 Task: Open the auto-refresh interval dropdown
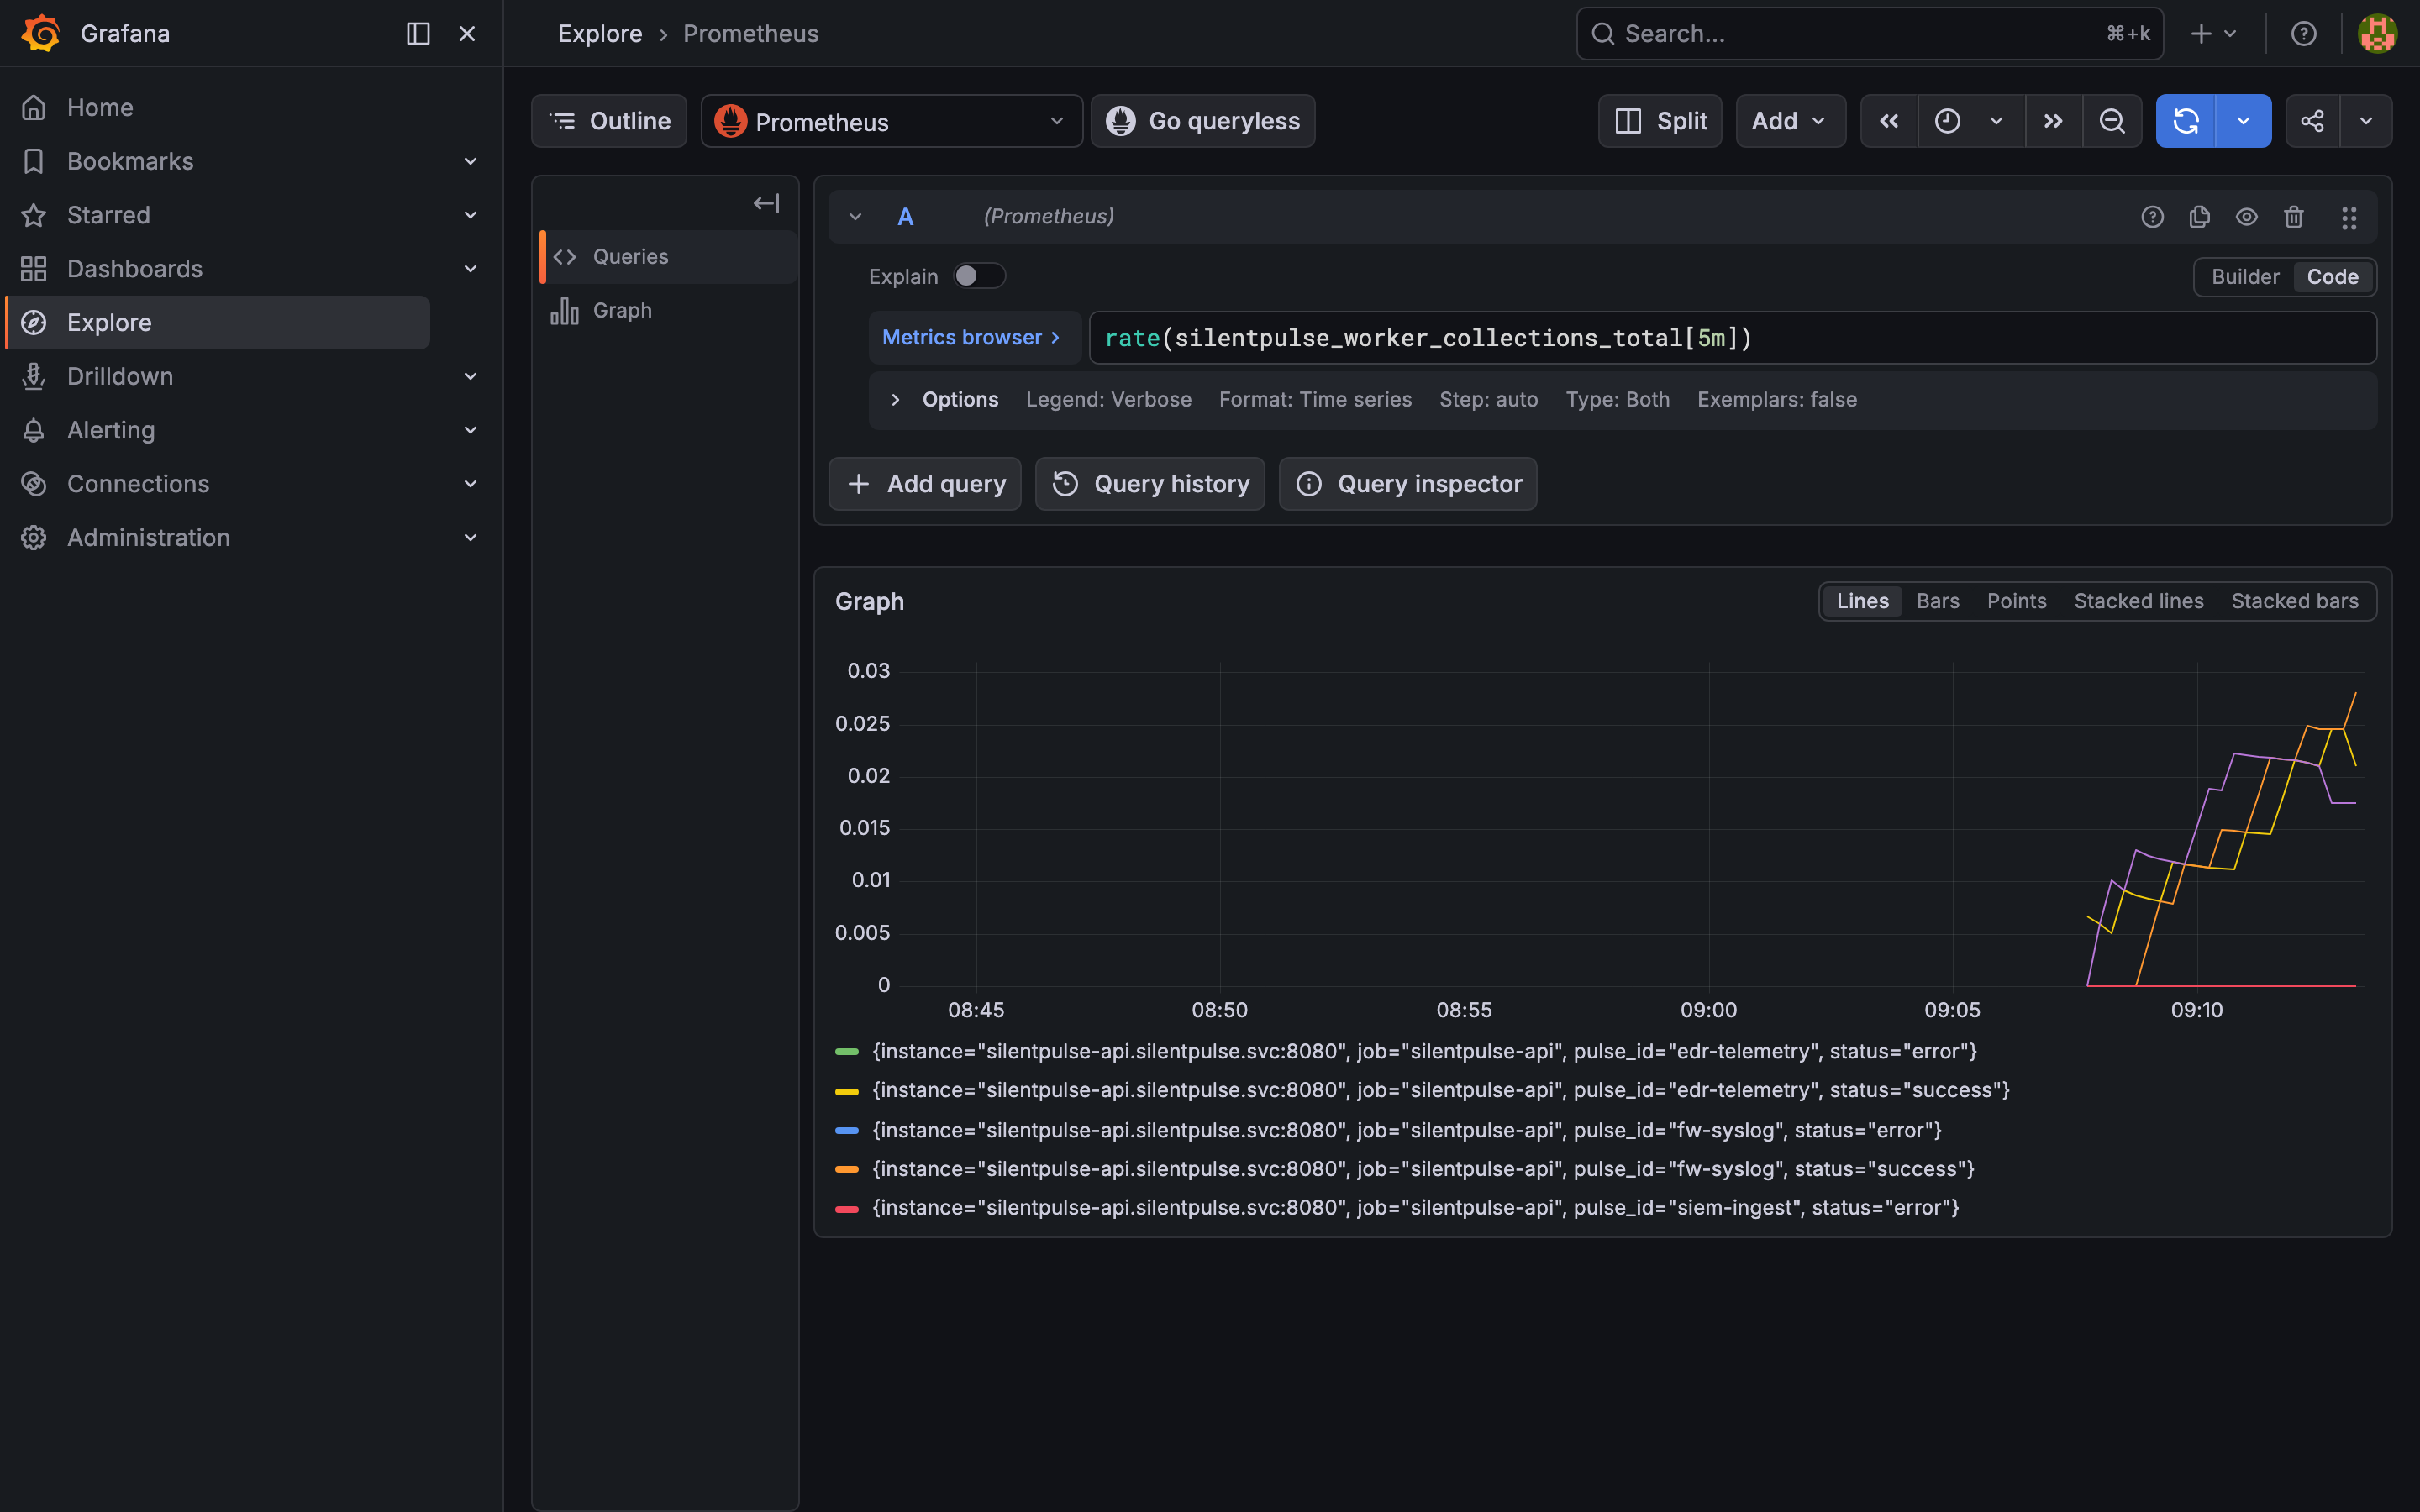(x=2243, y=121)
